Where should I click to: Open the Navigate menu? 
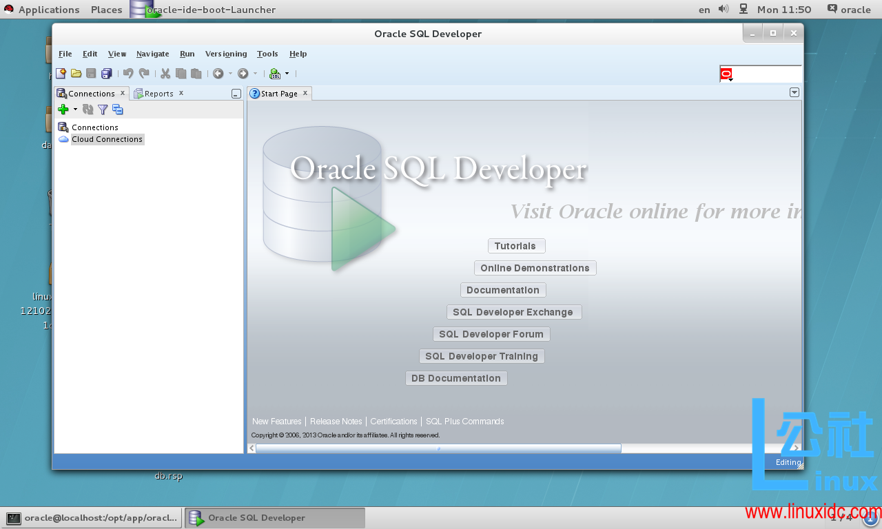coord(153,54)
